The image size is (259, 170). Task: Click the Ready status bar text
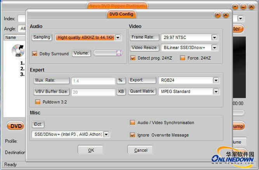10,165
